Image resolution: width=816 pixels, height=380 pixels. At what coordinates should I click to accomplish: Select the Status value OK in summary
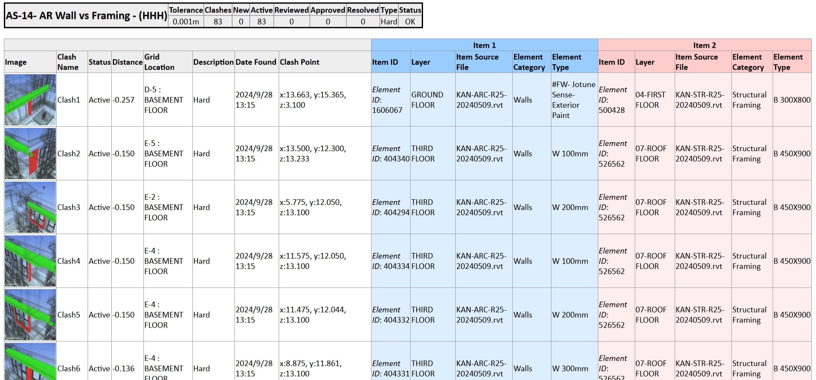tap(410, 21)
